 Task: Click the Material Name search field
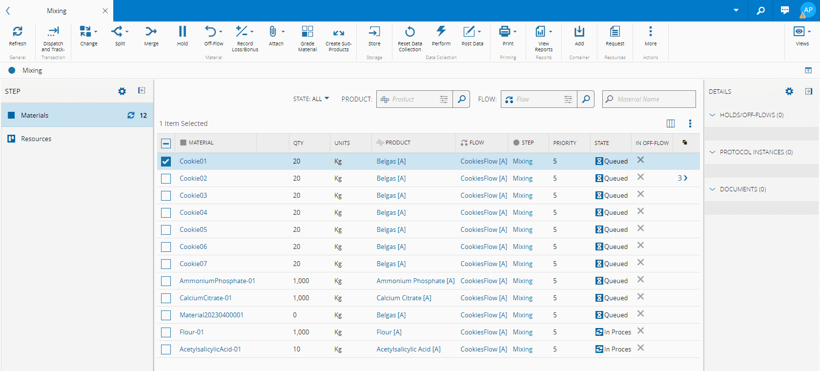pyautogui.click(x=653, y=100)
